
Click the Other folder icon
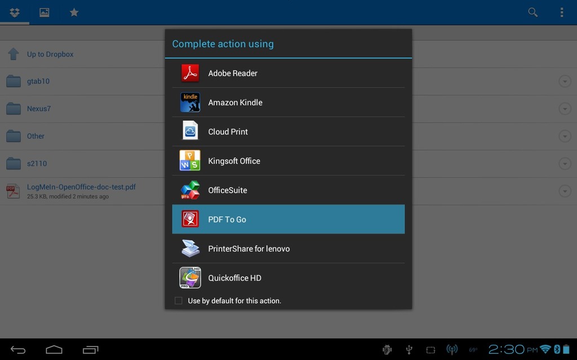click(14, 136)
